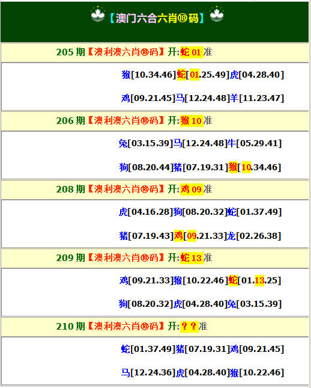Viewport: 311px width, 388px height.
Task: Click the left lotus flower icon
Action: (x=98, y=14)
